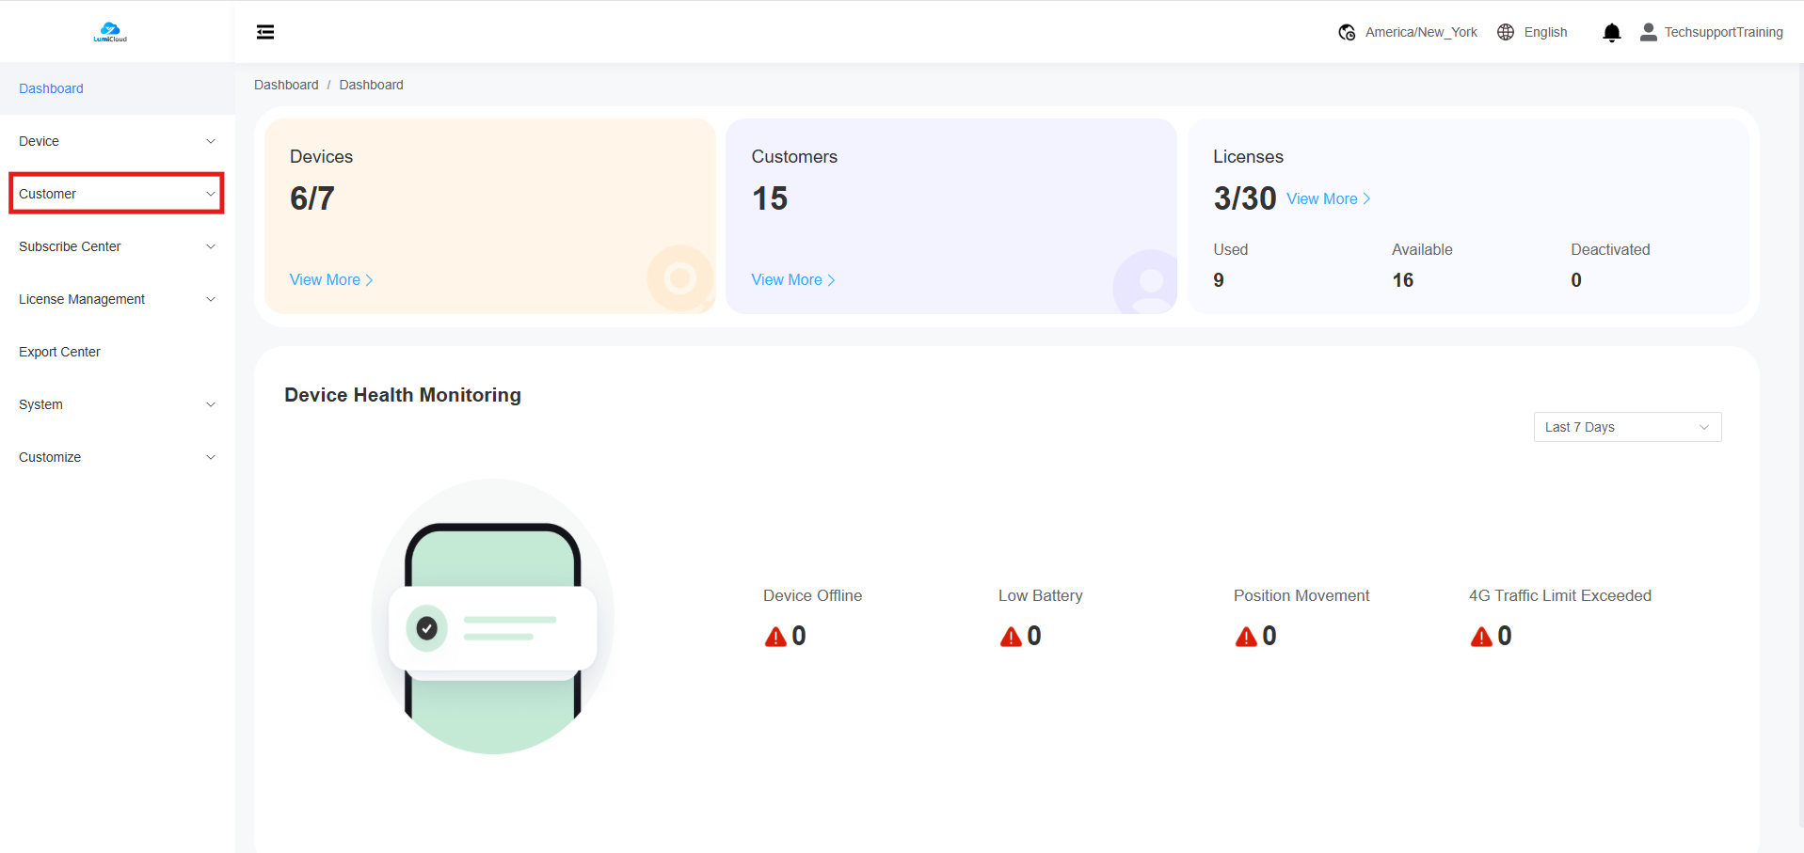
Task: Click 4G Traffic Limit warning icon
Action: 1481,637
